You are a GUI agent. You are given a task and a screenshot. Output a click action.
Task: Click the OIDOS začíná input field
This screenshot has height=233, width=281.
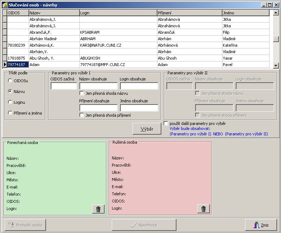(x=64, y=86)
